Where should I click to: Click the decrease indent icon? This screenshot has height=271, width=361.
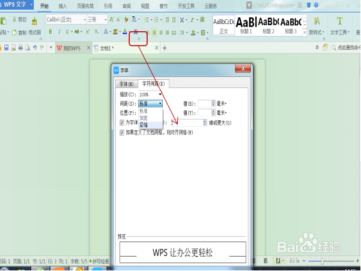coord(168,20)
